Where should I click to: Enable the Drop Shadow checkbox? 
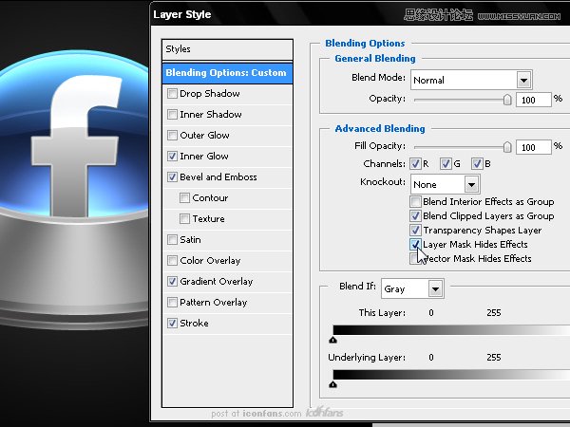coord(172,94)
